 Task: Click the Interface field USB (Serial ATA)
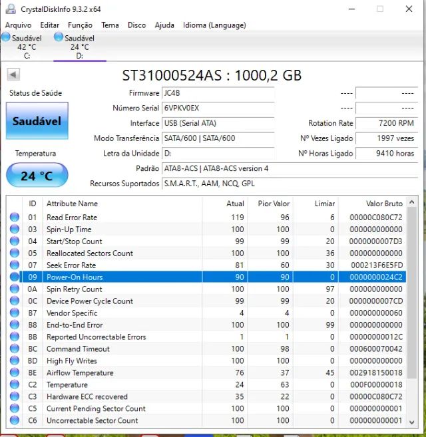218,123
